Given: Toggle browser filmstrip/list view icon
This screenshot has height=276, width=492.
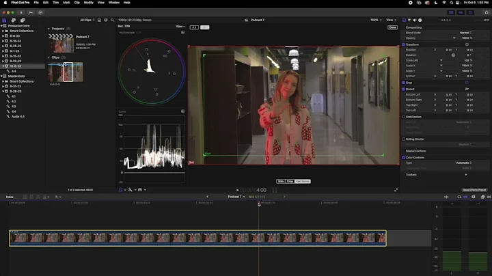Looking at the screenshot, I should click(x=99, y=20).
